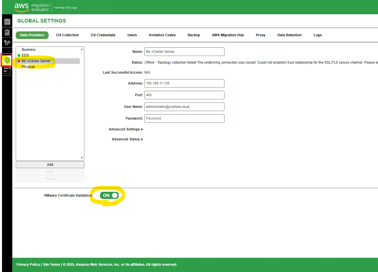Open the Site Terms link

[x=51, y=265]
